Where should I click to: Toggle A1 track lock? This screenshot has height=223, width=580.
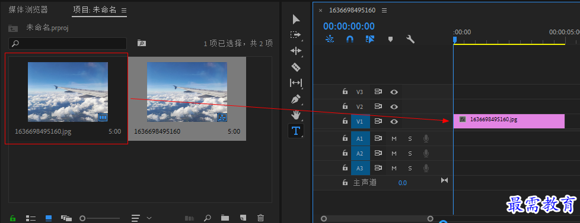click(345, 138)
